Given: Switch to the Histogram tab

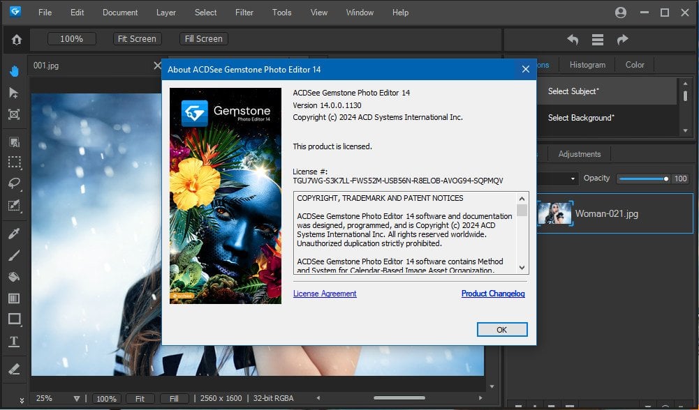Looking at the screenshot, I should 587,65.
